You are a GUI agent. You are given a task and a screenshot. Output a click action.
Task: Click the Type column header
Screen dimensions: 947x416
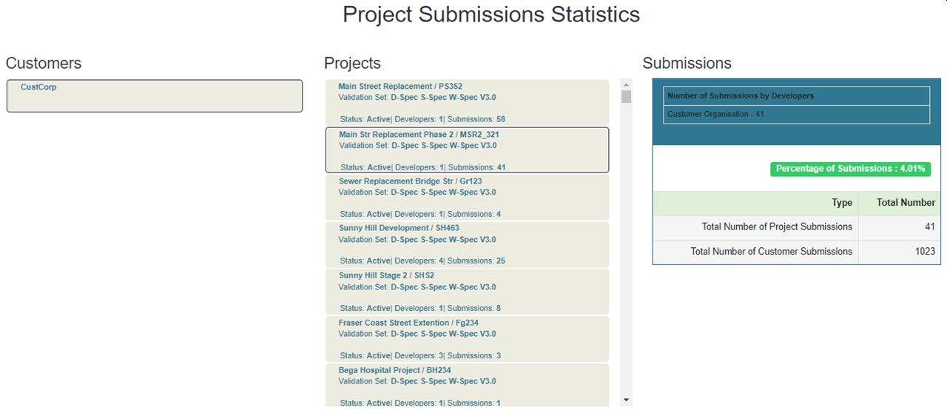coord(842,203)
